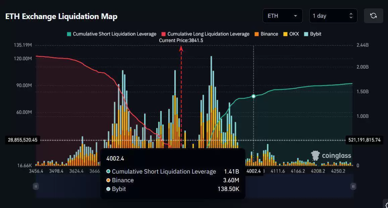Click the right range slider handle

pos(353,186)
